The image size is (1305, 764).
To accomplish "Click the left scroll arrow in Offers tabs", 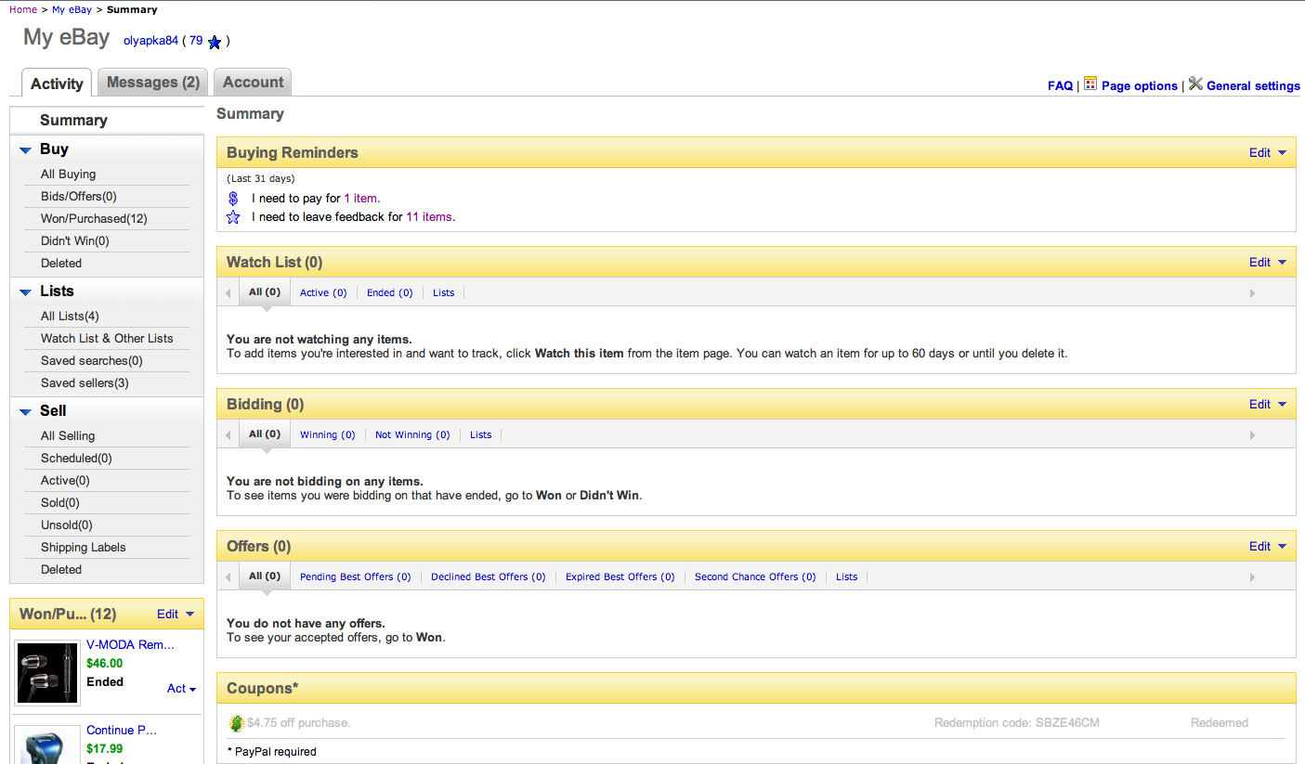I will click(x=228, y=577).
